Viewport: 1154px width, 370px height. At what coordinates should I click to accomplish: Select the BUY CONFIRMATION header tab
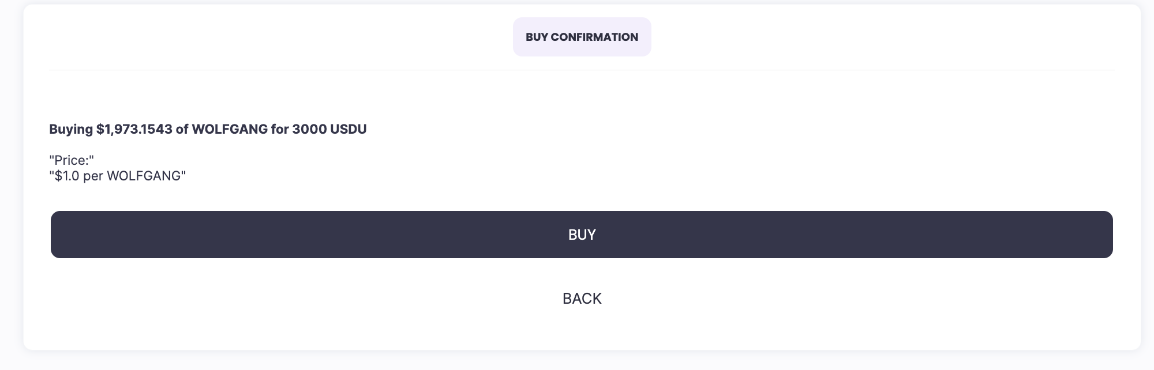(582, 37)
